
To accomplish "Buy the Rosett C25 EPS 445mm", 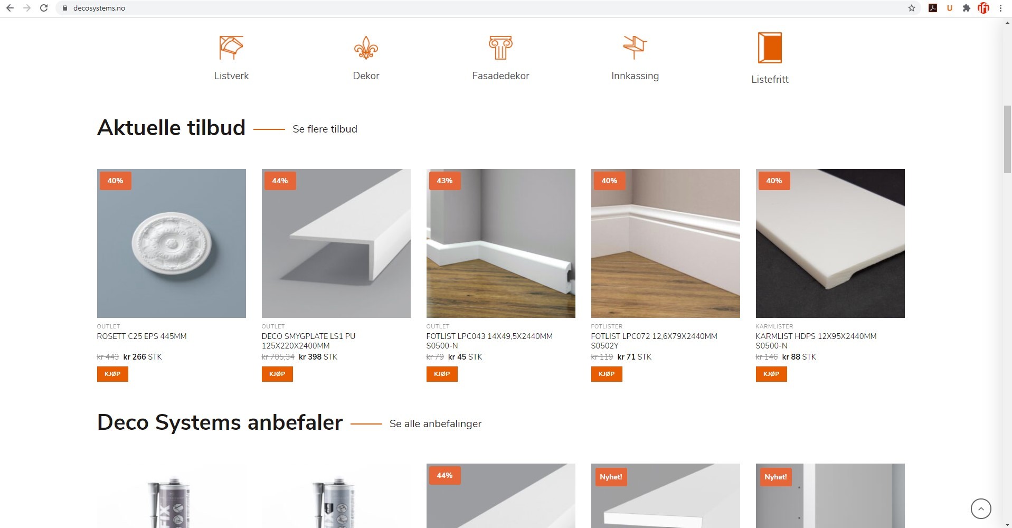I will pyautogui.click(x=112, y=374).
